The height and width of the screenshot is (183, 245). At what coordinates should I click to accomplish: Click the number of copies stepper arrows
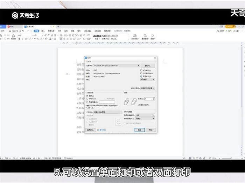click(x=154, y=99)
